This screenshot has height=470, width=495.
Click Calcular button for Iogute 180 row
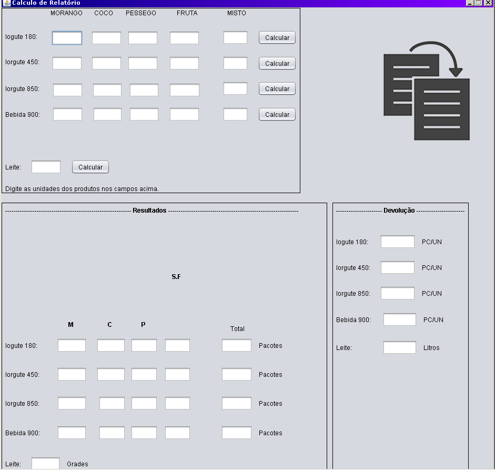[277, 37]
